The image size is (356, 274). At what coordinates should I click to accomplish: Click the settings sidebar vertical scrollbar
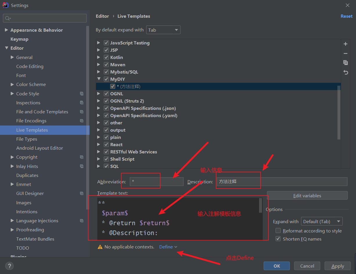tap(88, 118)
